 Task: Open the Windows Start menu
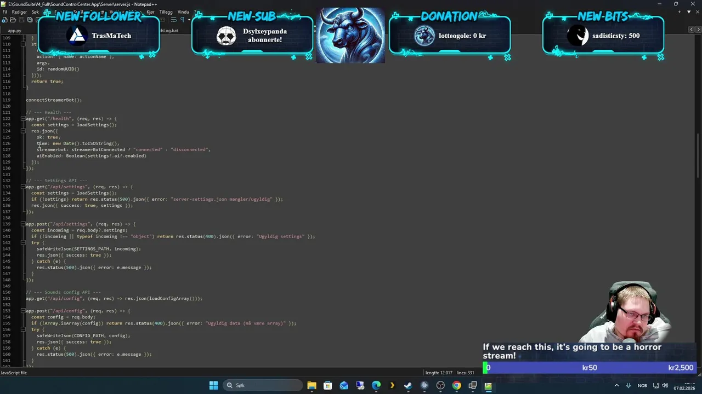213,385
